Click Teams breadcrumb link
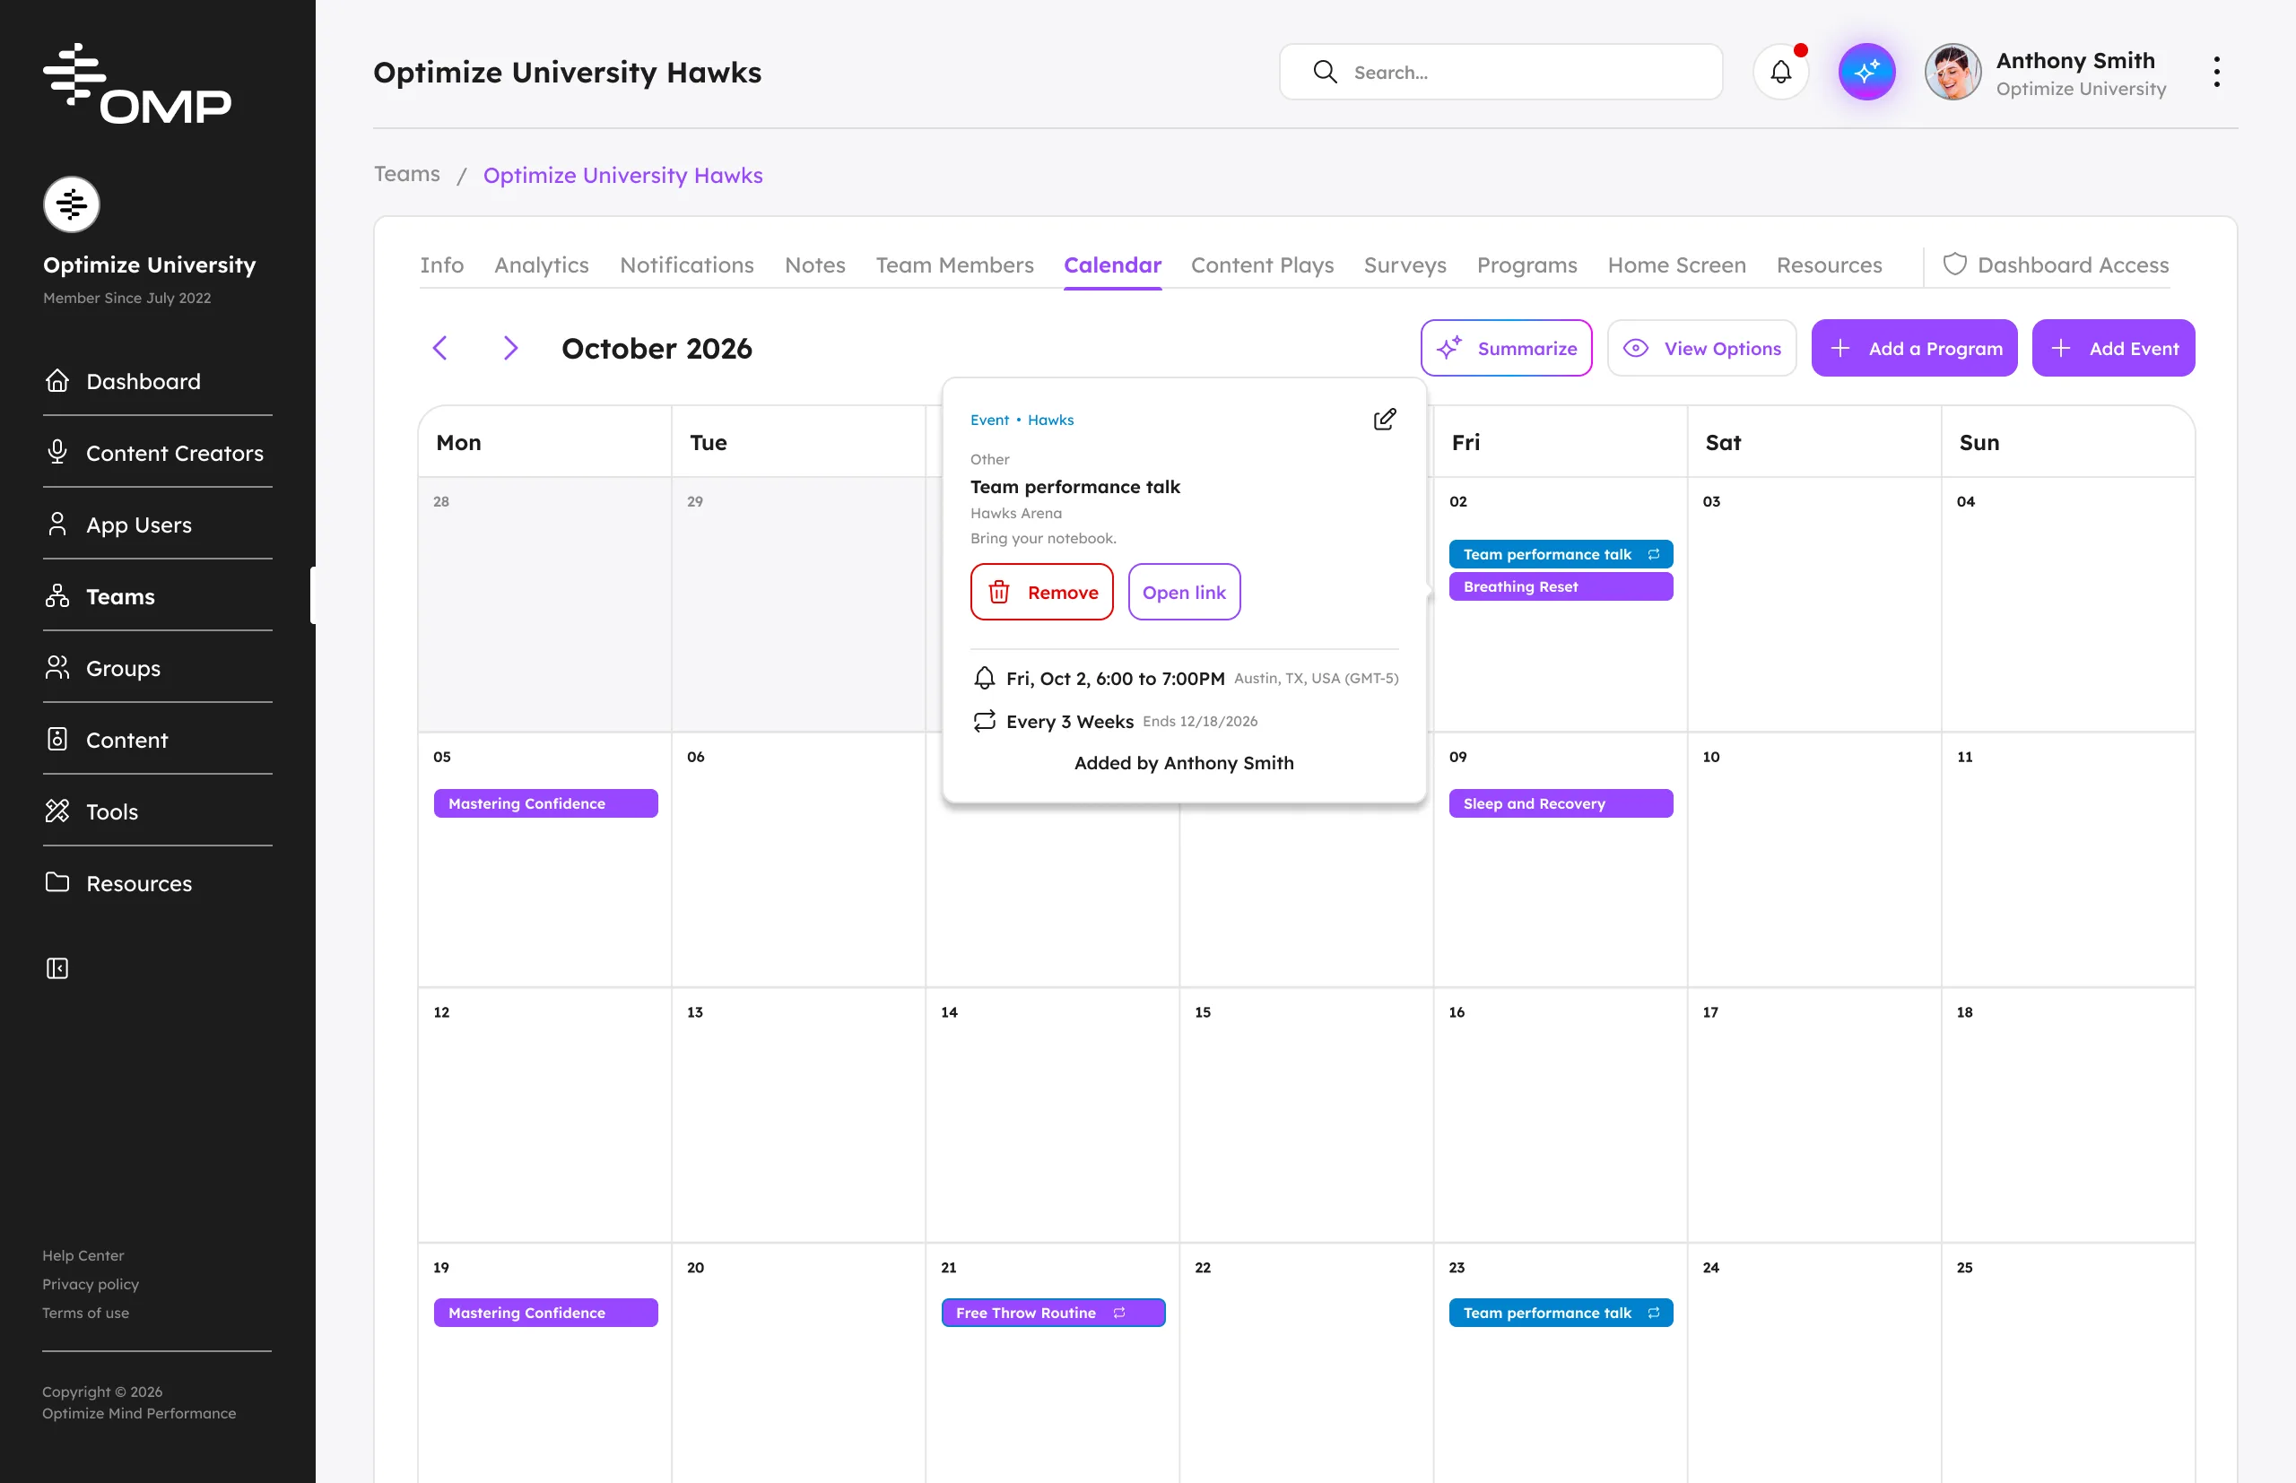The height and width of the screenshot is (1483, 2296). [x=406, y=174]
